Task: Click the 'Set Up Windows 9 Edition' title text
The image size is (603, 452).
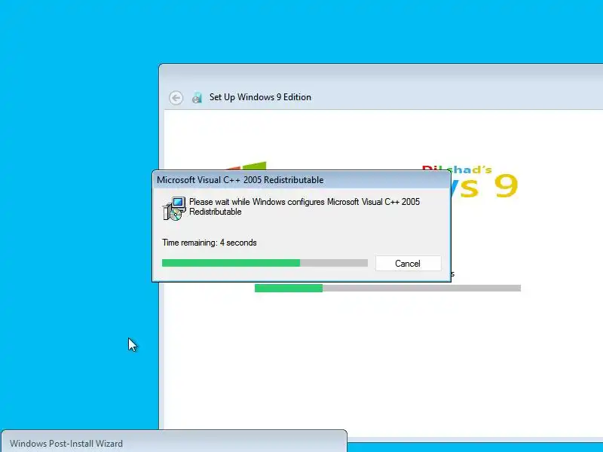Action: click(x=260, y=97)
